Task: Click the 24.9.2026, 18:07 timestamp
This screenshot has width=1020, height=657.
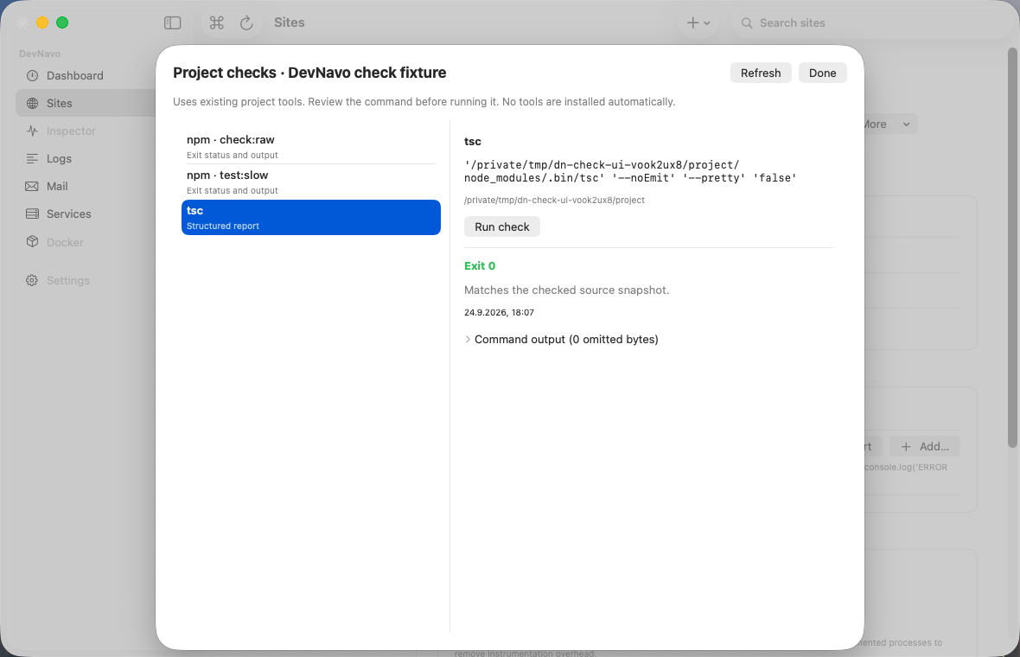Action: click(x=499, y=313)
